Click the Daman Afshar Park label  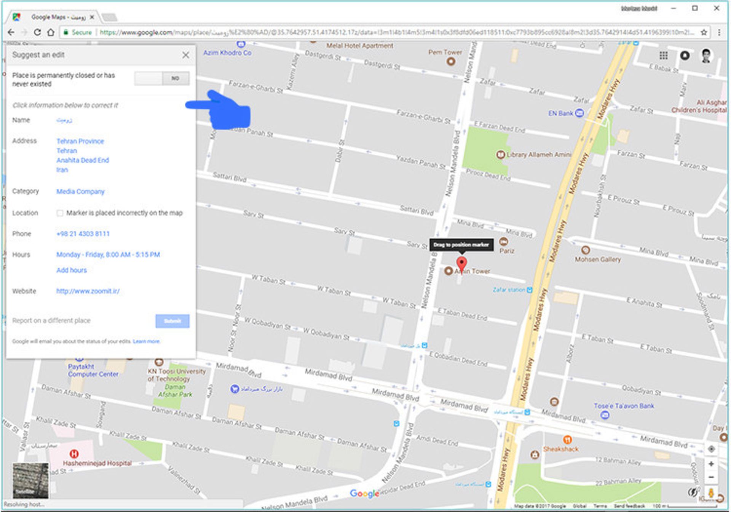pyautogui.click(x=175, y=390)
